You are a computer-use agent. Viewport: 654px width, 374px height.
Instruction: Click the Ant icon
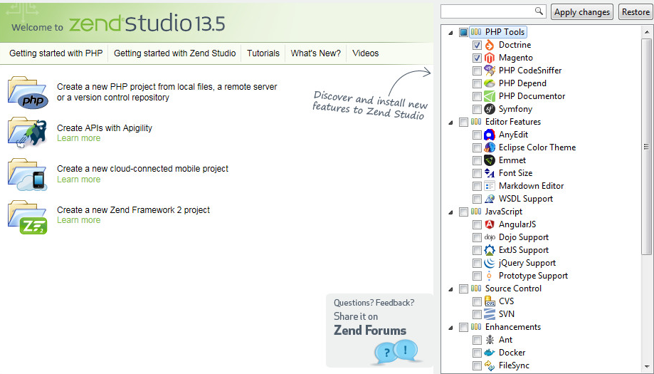[x=489, y=340]
